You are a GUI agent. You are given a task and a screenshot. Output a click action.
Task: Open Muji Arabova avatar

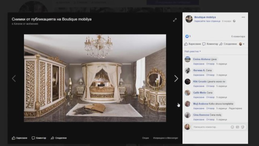click(x=187, y=104)
